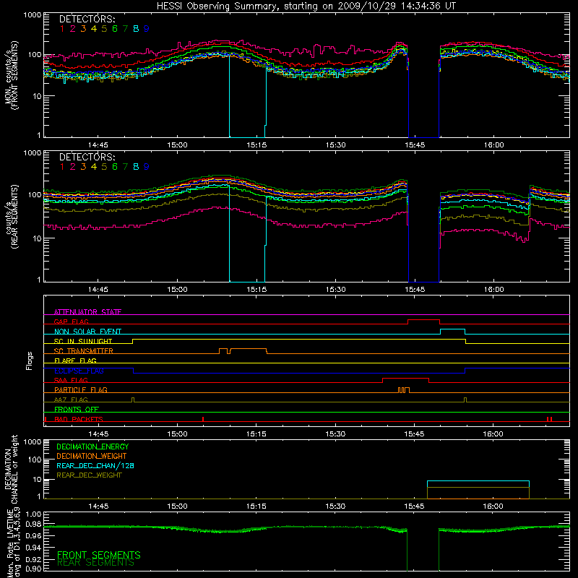This screenshot has width=578, height=578.
Task: Select red detector 1 in rear segments legend
Action: (62, 167)
